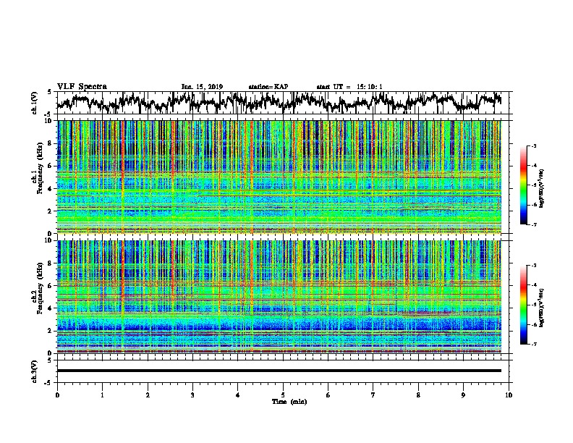Screen dimensions: 573x443
Task: Click time axis tick label "4"
Action: tap(237, 395)
